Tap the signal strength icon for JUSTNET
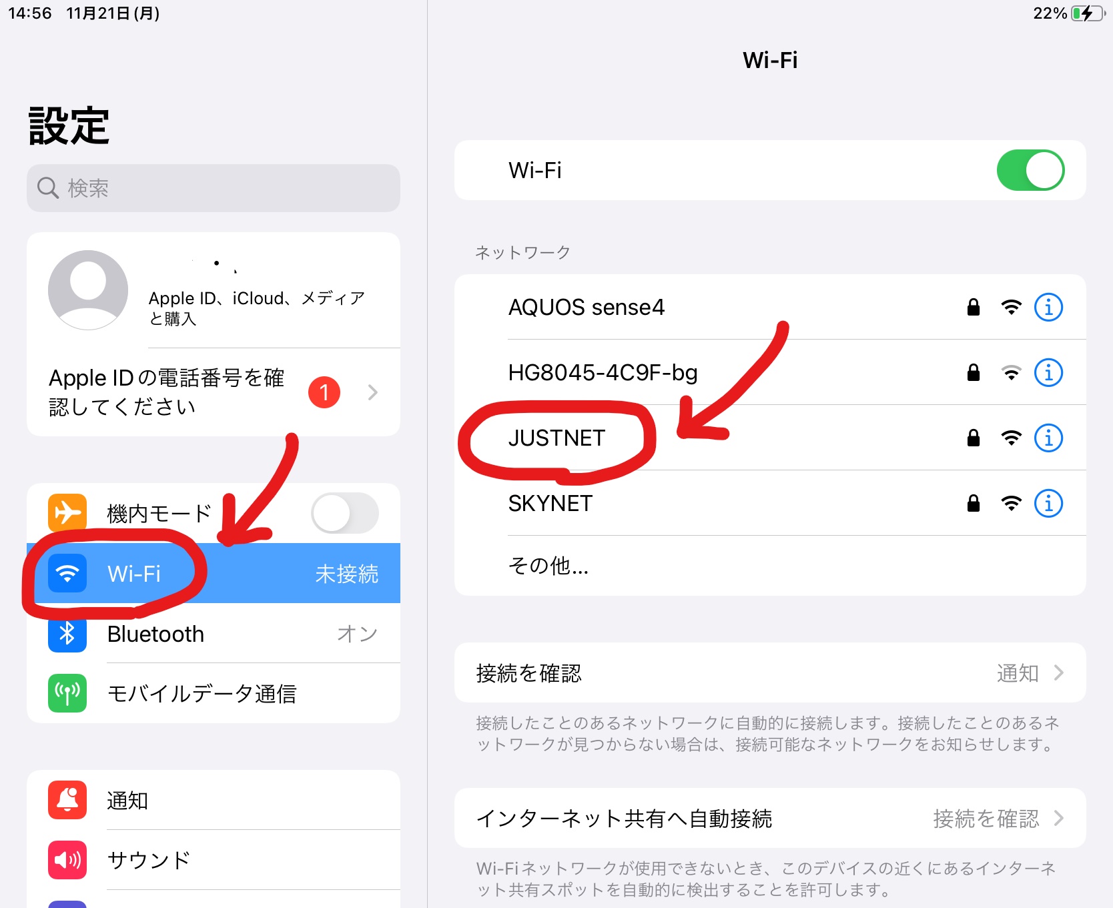Screen dimensions: 1113x908 pyautogui.click(x=1012, y=438)
